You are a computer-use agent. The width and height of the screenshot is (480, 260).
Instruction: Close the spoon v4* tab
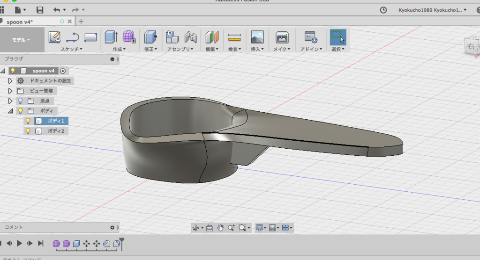(x=70, y=22)
